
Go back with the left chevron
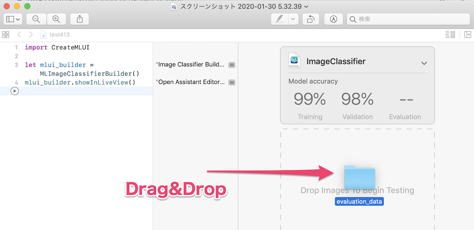pyautogui.click(x=19, y=35)
